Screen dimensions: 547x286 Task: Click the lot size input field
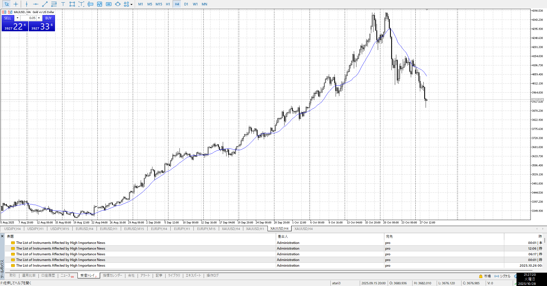pyautogui.click(x=28, y=18)
